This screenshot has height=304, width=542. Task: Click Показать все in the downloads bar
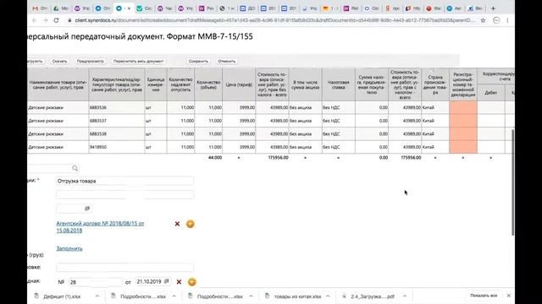tap(484, 296)
